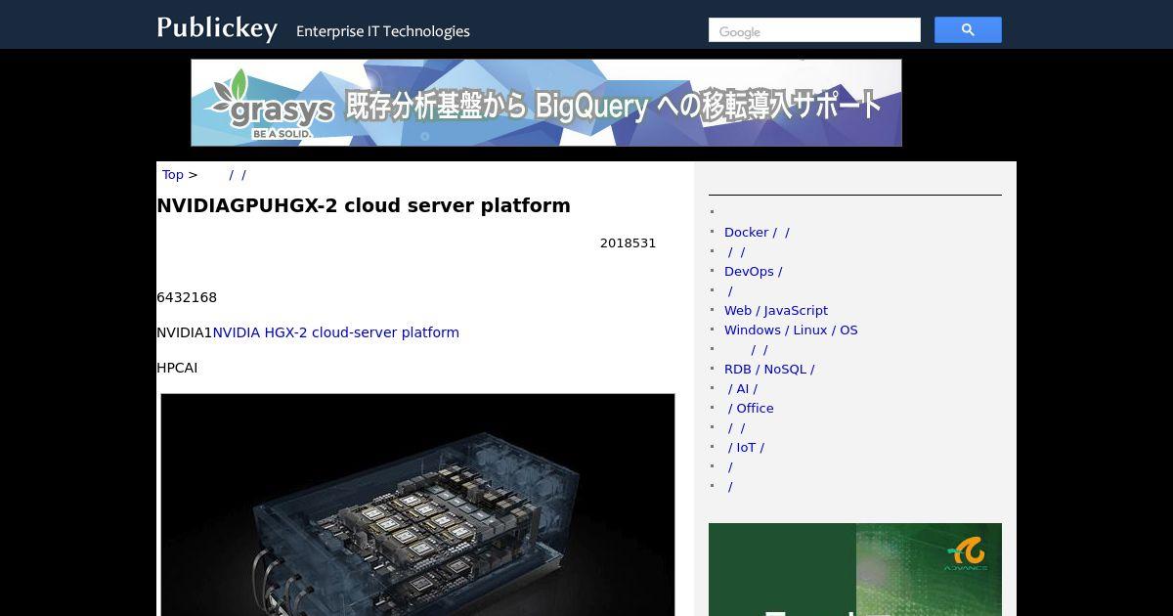Open the AI category link
The width and height of the screenshot is (1173, 616).
(x=742, y=389)
